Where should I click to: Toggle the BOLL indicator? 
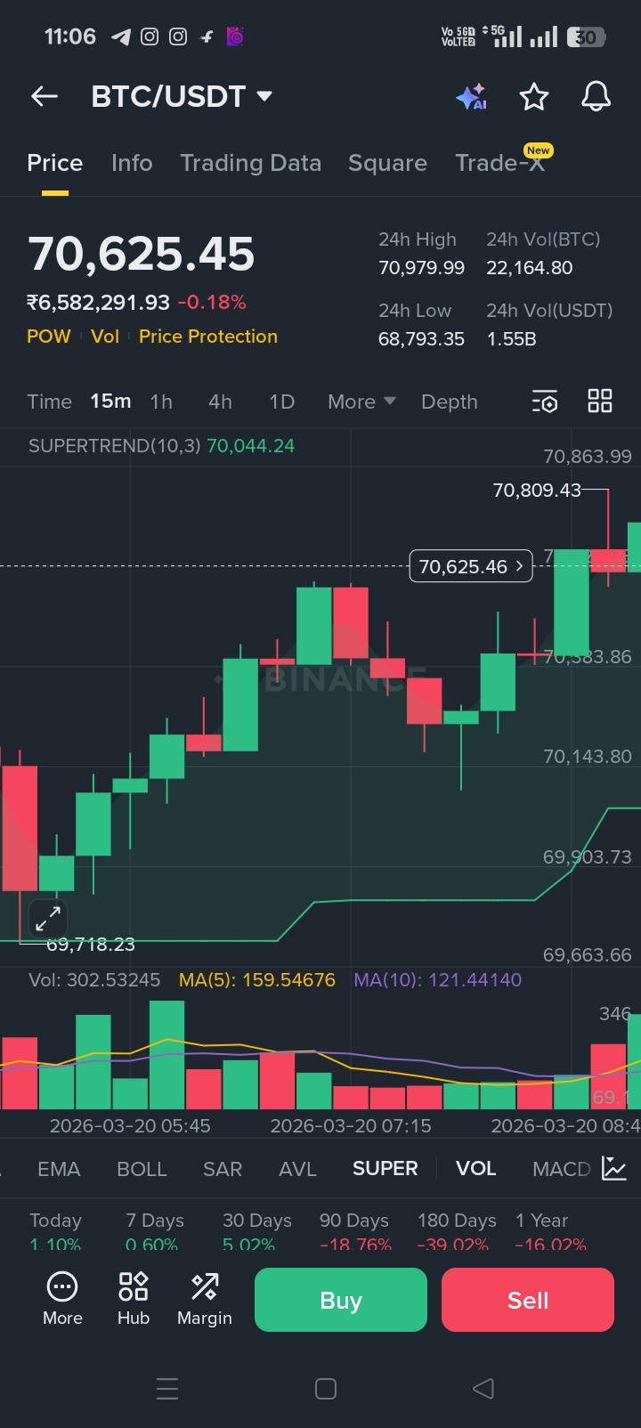[x=142, y=1169]
